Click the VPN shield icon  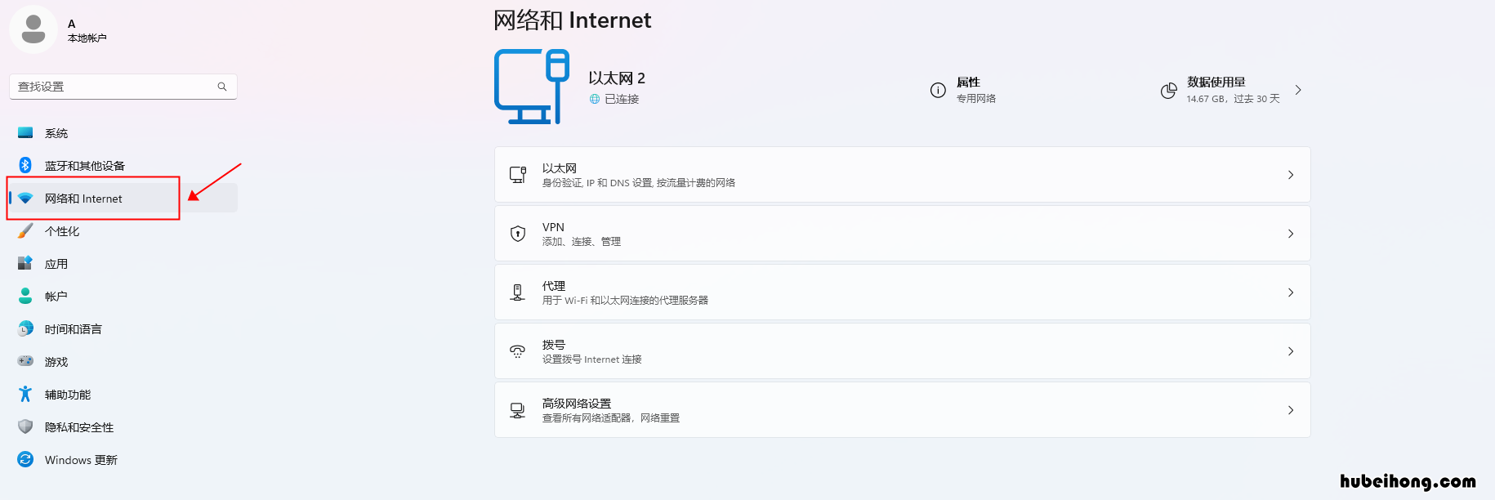518,234
